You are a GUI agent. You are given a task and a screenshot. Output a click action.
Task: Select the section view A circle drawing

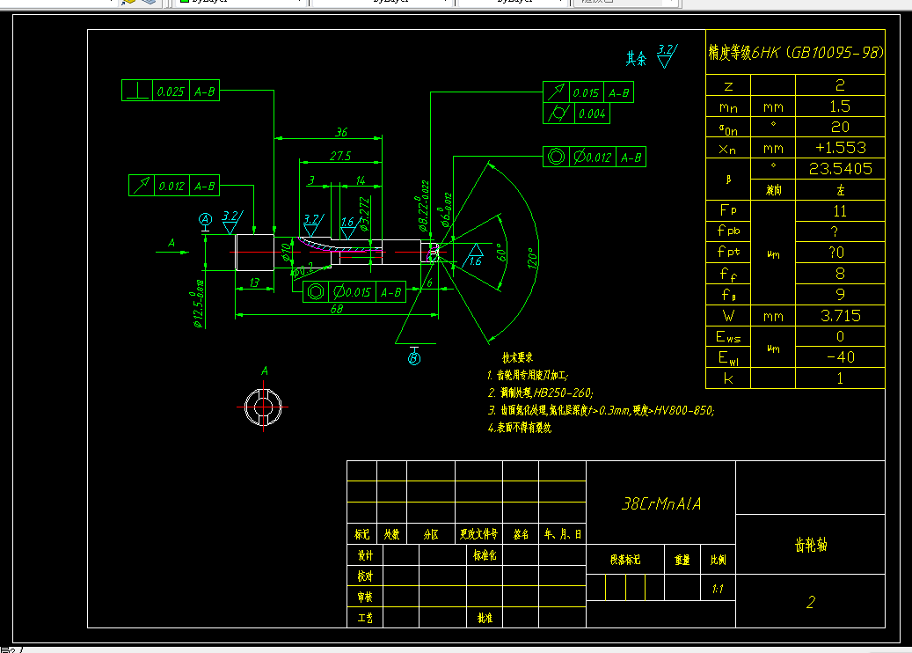pos(263,407)
